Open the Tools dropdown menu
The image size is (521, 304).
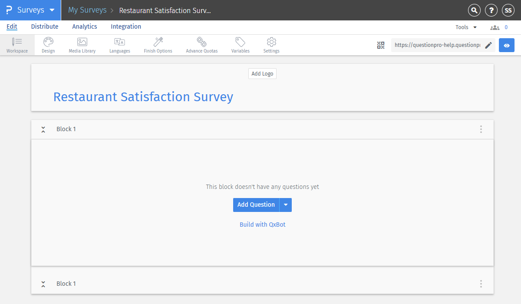(x=465, y=26)
